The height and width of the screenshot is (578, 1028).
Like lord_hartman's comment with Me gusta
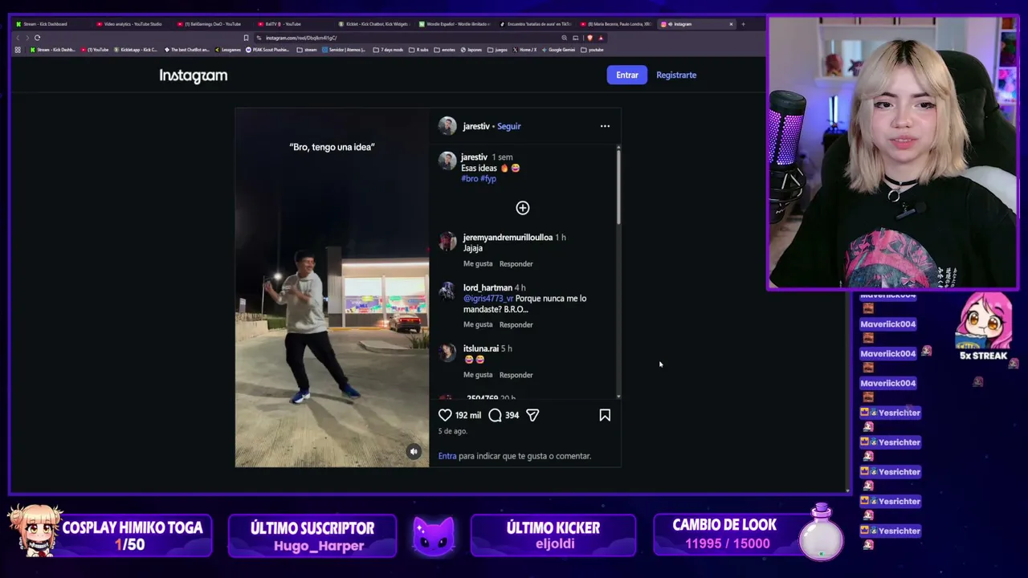(478, 325)
